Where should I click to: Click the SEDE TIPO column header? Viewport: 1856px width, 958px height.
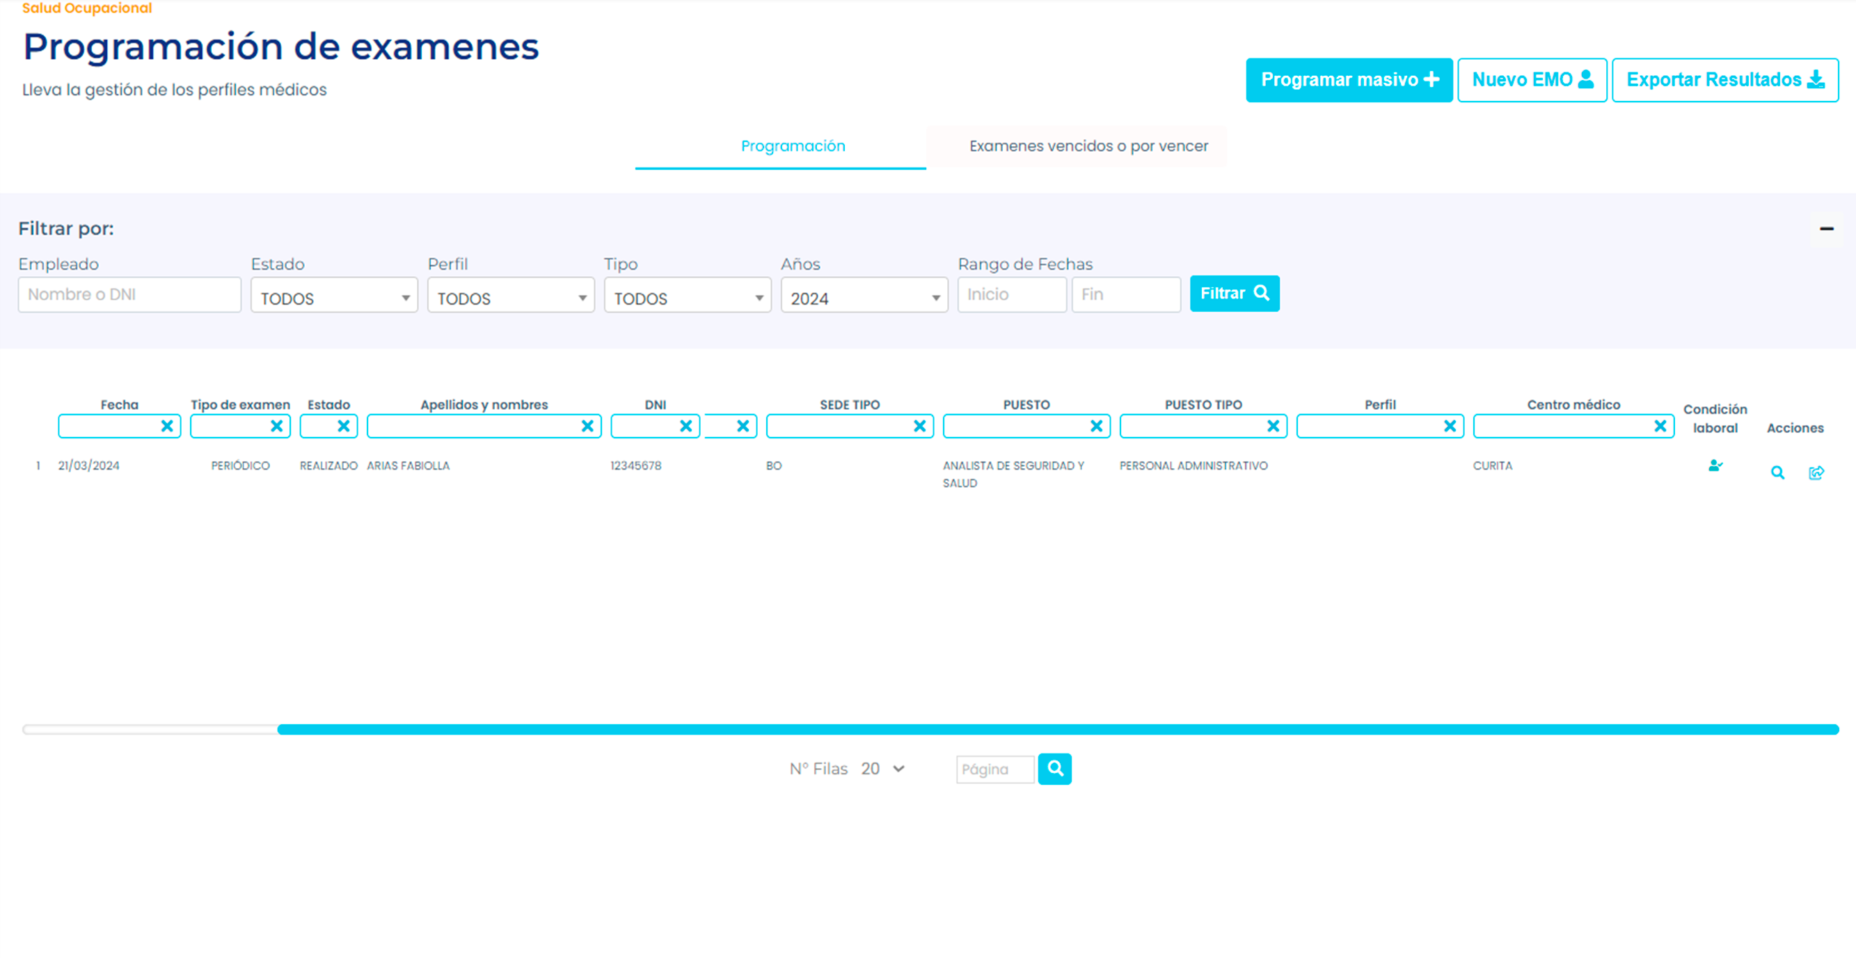[850, 405]
